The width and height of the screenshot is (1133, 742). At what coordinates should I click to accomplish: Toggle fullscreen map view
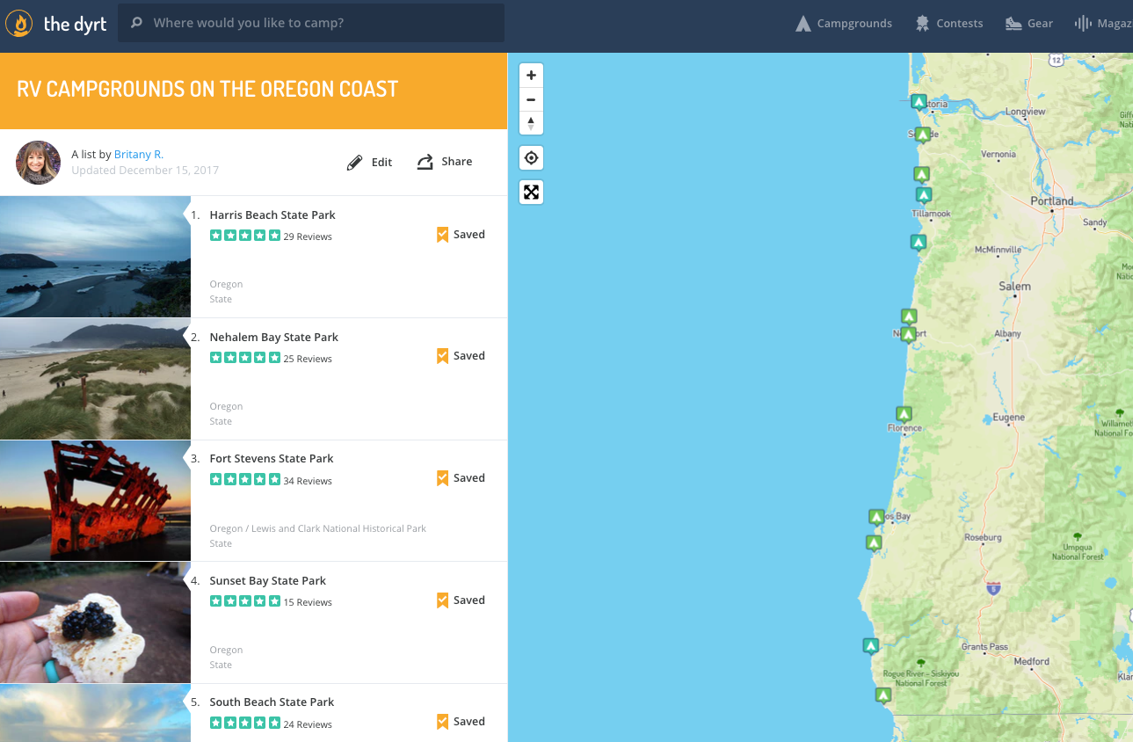[x=531, y=192]
